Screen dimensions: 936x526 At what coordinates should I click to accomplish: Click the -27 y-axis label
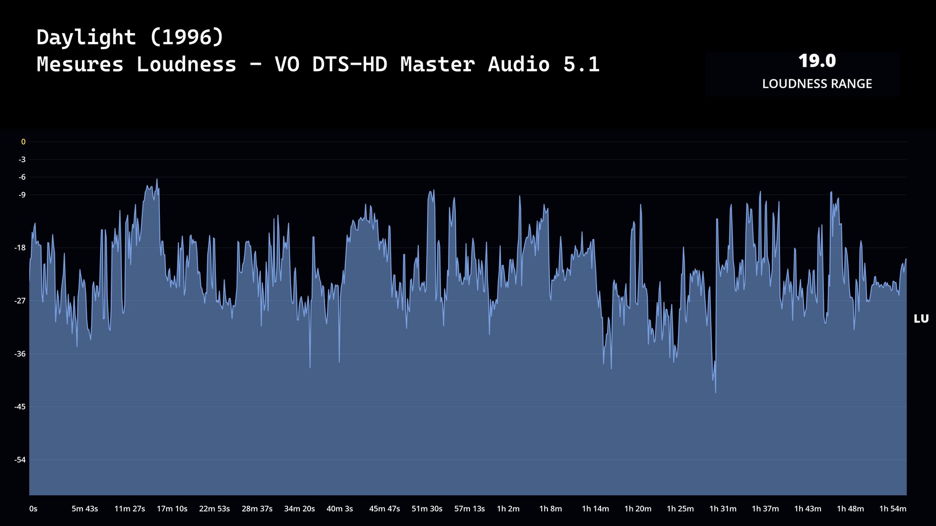click(20, 301)
